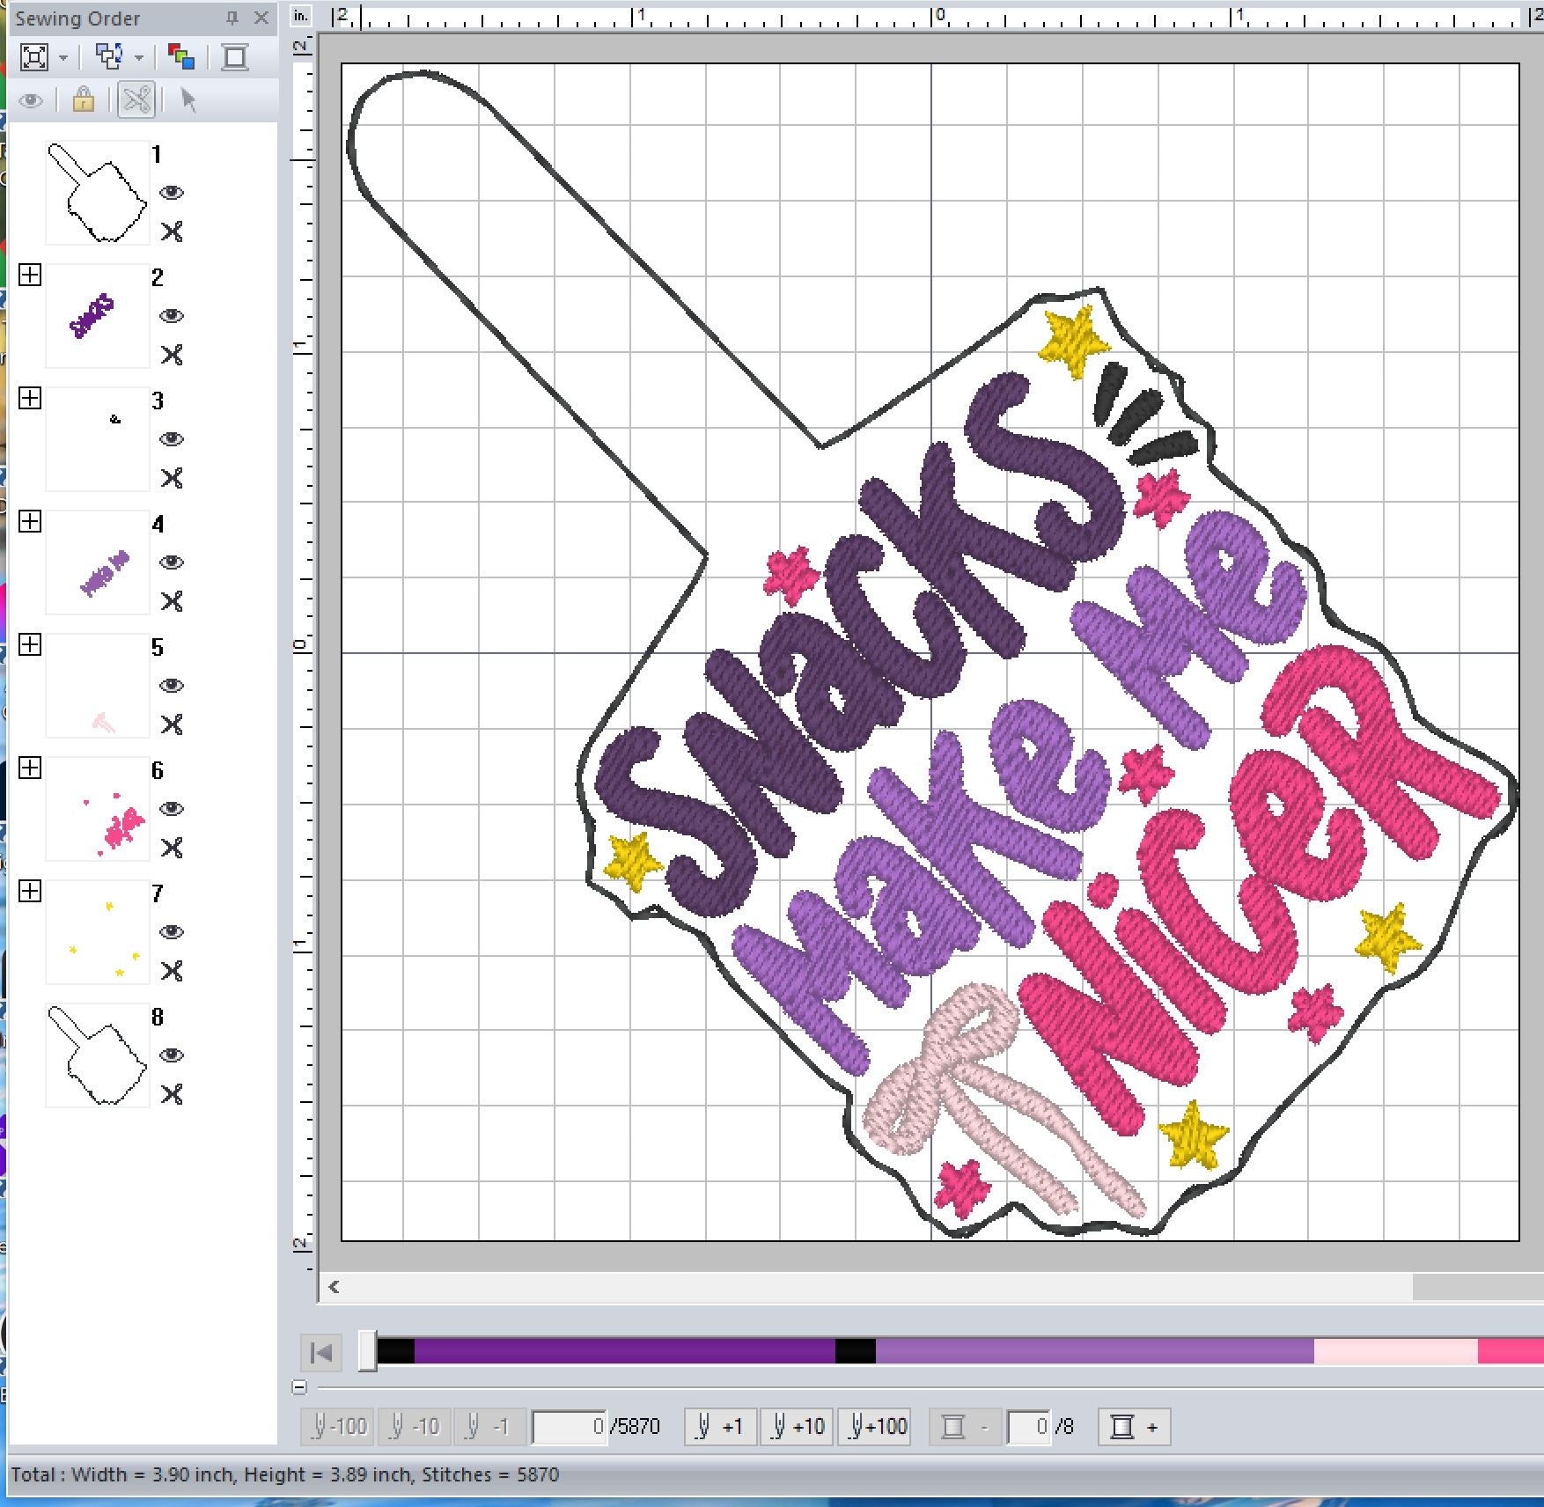Select the pale pink bow thumbnail for item 5
This screenshot has width=1544, height=1507.
tap(98, 686)
